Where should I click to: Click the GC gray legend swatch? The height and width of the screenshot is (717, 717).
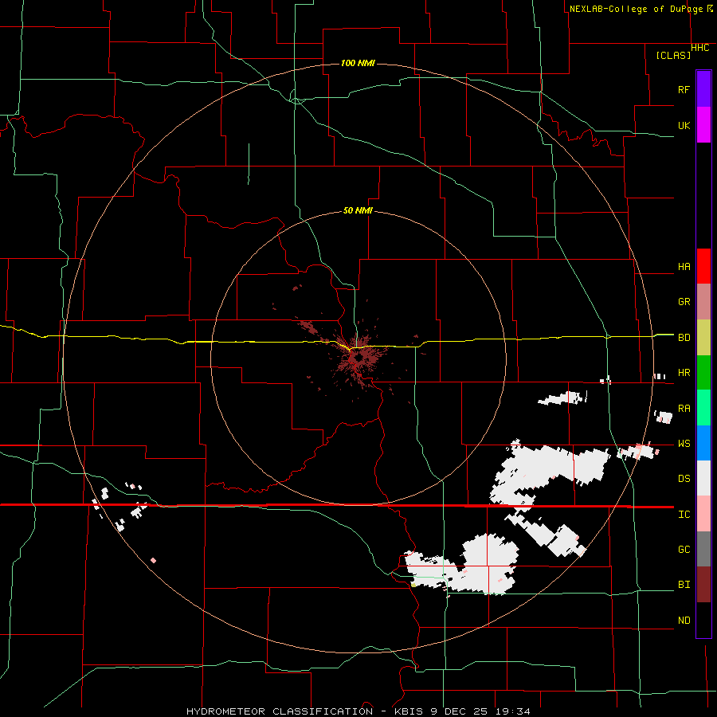703,549
